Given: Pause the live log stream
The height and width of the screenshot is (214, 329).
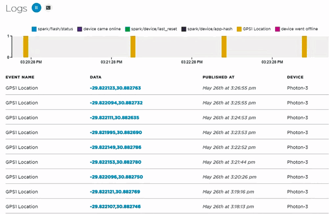Looking at the screenshot, I should [x=37, y=7].
